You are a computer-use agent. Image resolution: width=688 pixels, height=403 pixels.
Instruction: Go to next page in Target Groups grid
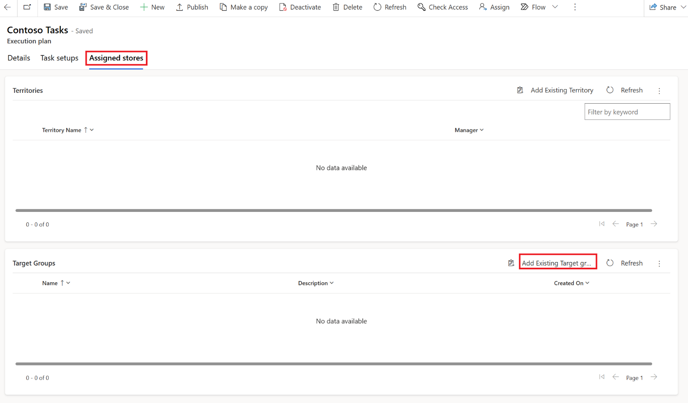[654, 377]
